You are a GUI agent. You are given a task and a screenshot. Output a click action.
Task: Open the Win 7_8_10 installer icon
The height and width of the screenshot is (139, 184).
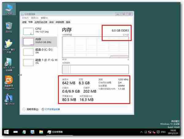point(9,63)
